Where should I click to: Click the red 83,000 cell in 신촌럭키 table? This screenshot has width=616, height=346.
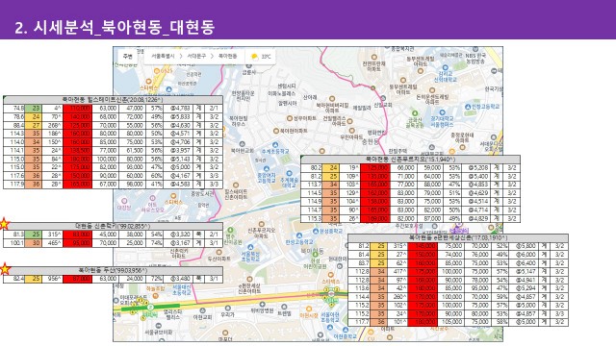point(77,235)
